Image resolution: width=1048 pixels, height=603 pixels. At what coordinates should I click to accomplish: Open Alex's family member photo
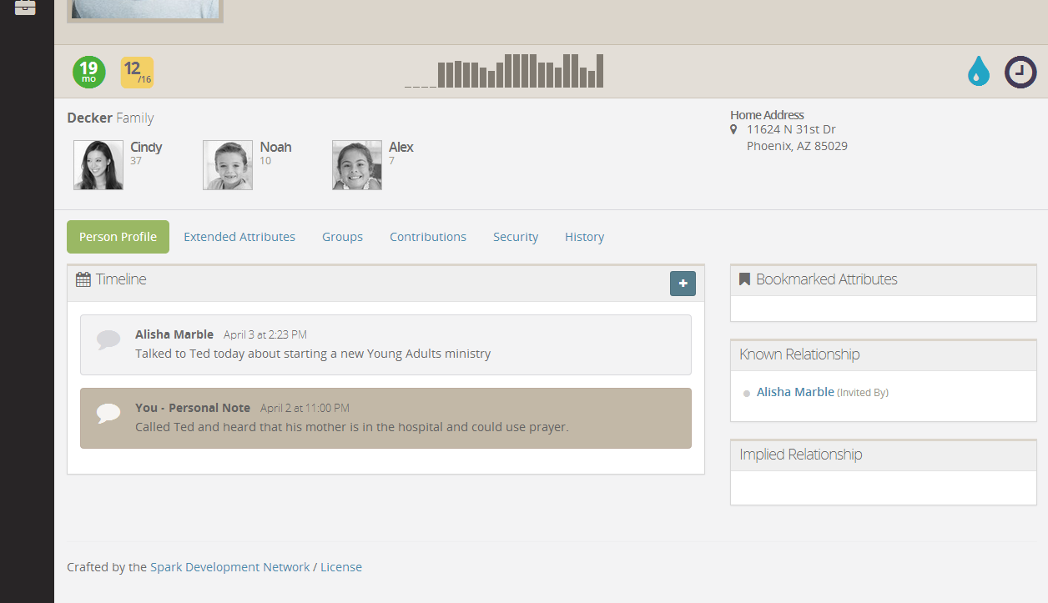pyautogui.click(x=357, y=165)
